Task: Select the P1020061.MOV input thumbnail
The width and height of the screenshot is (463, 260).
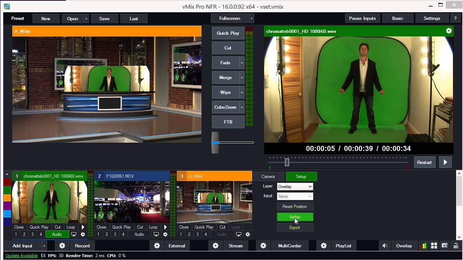Action: point(132,202)
